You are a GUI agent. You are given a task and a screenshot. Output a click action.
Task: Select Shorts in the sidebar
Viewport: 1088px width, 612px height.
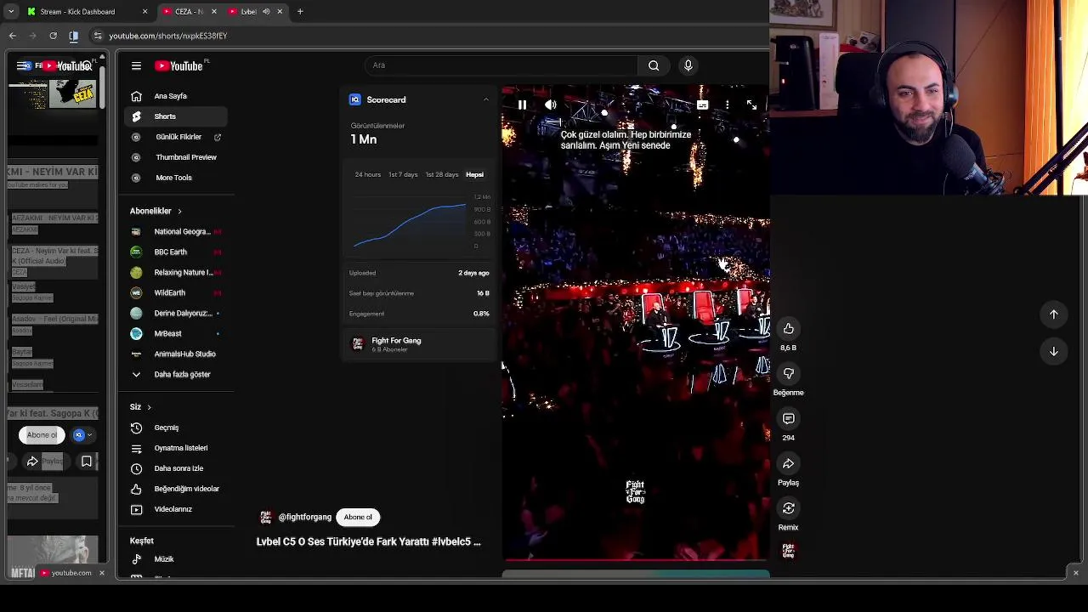(175, 116)
